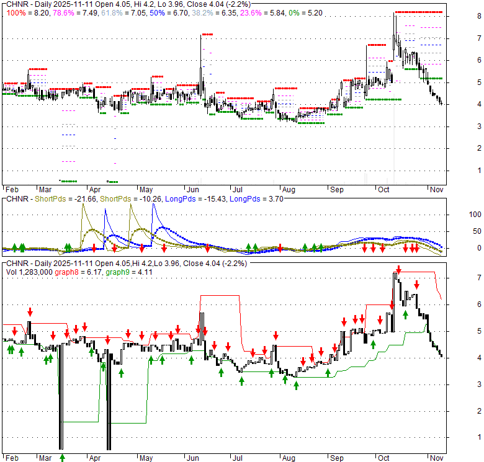The width and height of the screenshot is (484, 462).
Task: Click the LongPds = -15.43 label
Action: click(x=195, y=199)
